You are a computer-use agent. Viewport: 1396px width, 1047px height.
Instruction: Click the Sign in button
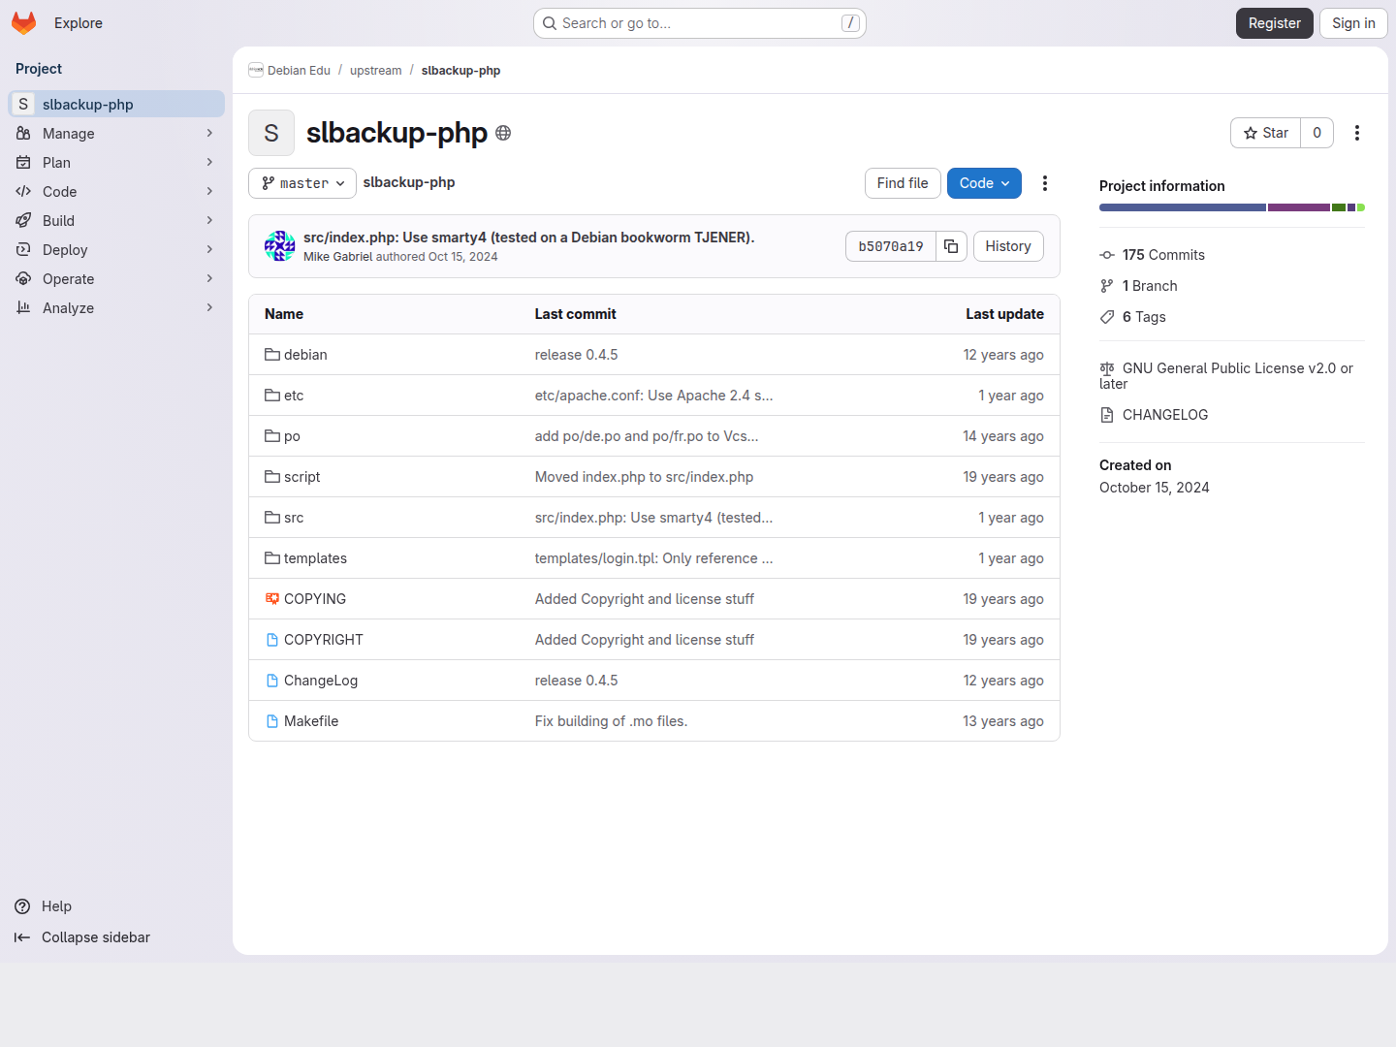pyautogui.click(x=1353, y=23)
